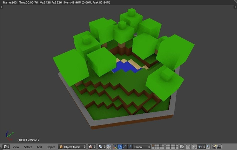237x150 pixels.
Task: Enable scene layer 2 button
Action: click(x=156, y=145)
